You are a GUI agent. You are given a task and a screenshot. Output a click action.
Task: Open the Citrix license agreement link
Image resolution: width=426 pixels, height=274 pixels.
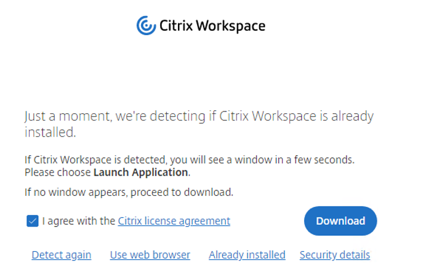pos(174,221)
